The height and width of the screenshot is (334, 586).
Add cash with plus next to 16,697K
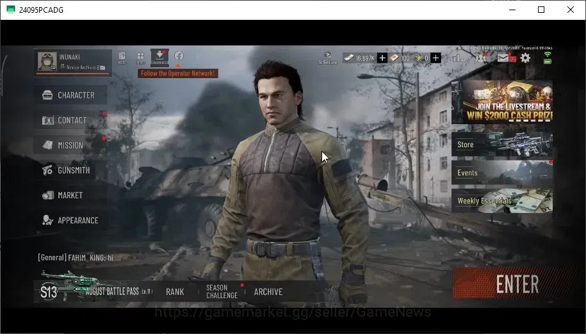pyautogui.click(x=382, y=58)
